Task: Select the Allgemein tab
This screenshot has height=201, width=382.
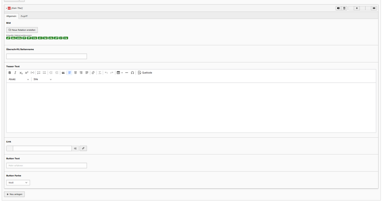Action: coord(12,16)
